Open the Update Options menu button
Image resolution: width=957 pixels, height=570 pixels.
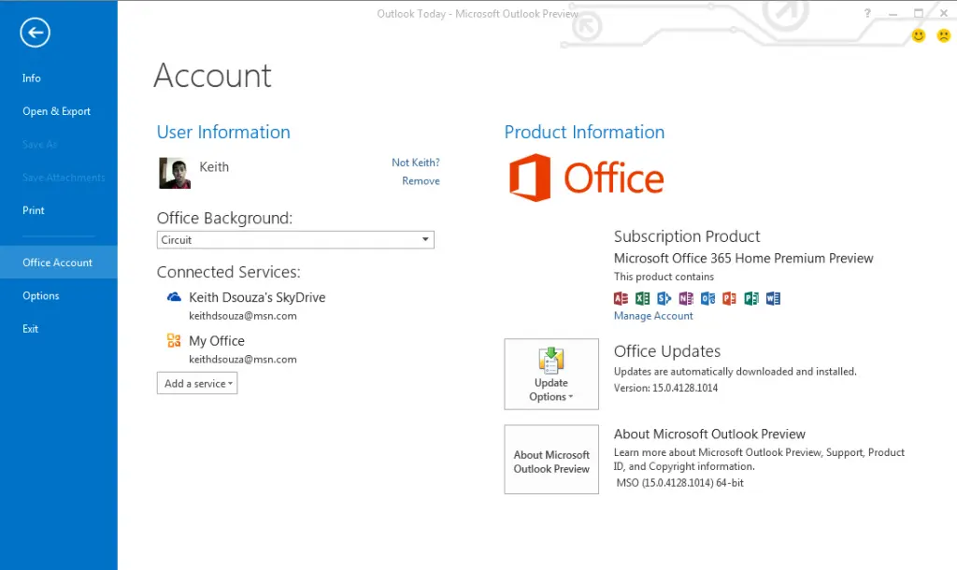551,374
